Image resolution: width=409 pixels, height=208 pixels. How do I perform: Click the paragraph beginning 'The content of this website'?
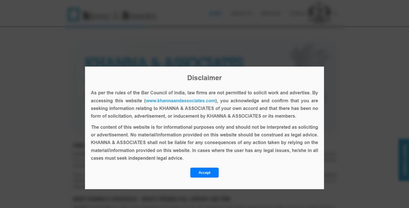pos(204,143)
